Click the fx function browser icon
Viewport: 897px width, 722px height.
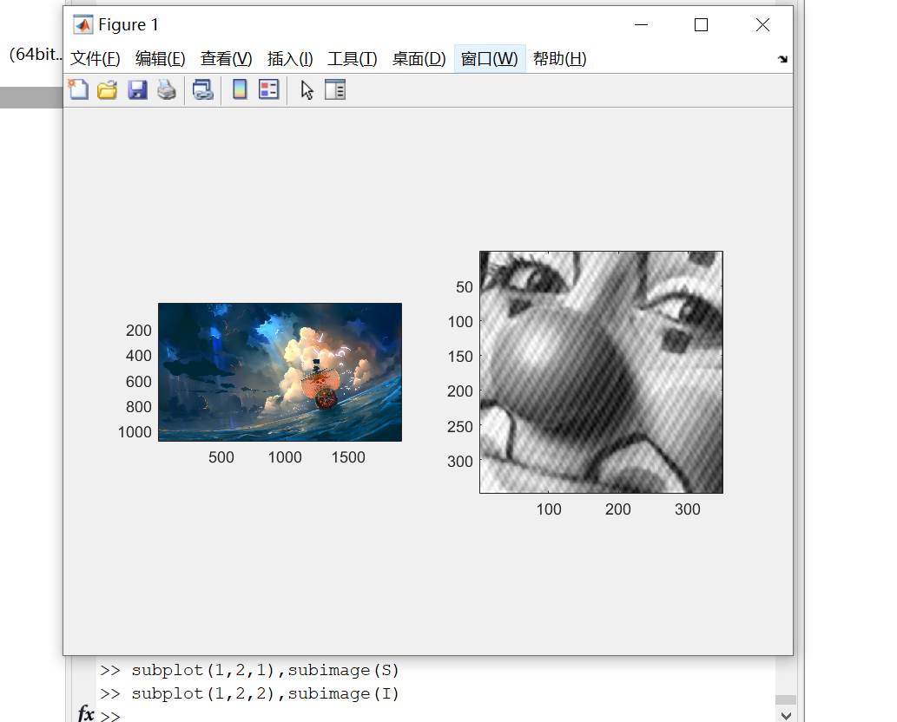[86, 713]
